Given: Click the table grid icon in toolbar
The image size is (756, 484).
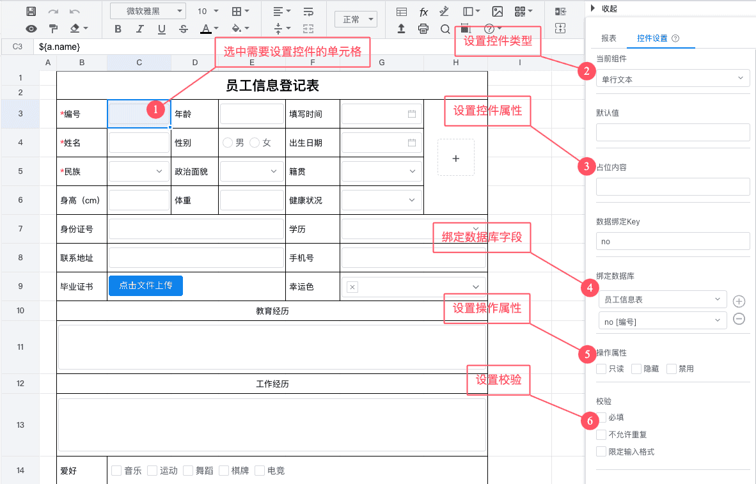Looking at the screenshot, I should 401,12.
